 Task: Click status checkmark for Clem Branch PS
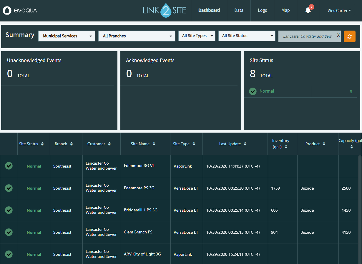pos(9,232)
